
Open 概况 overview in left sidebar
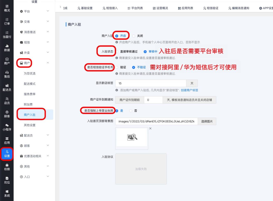click(7, 8)
